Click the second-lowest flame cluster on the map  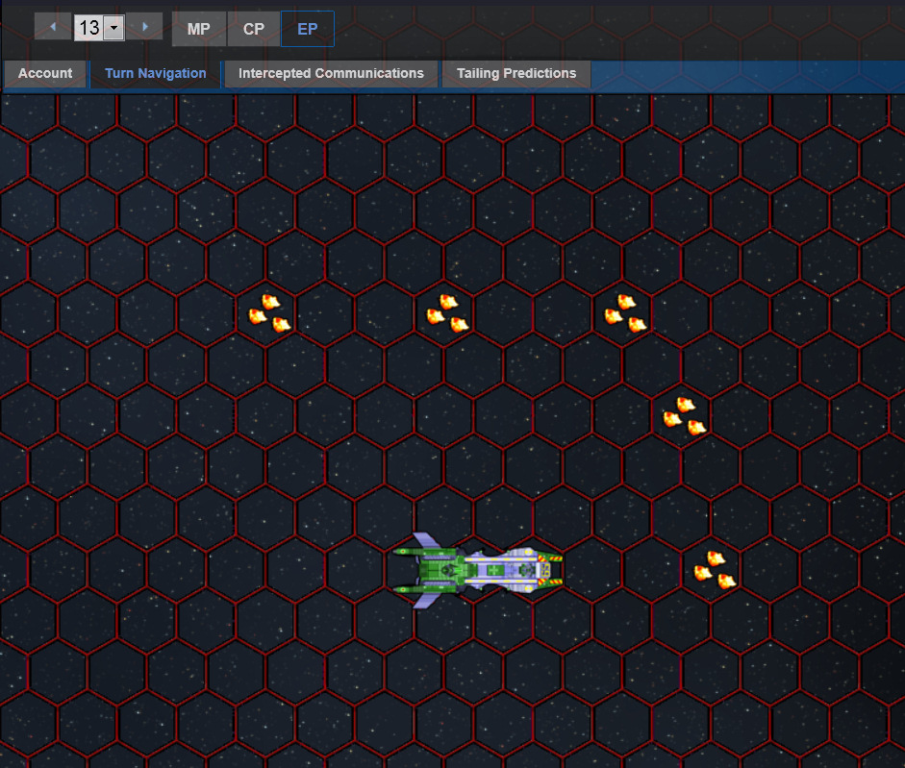(x=685, y=416)
